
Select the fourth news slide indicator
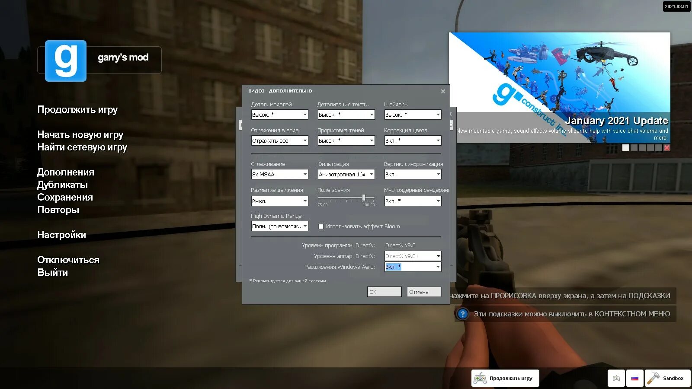click(x=650, y=148)
